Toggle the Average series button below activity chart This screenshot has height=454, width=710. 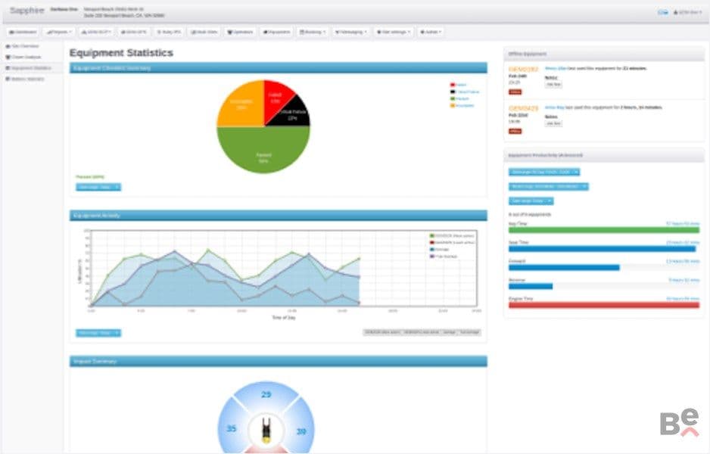coord(449,333)
